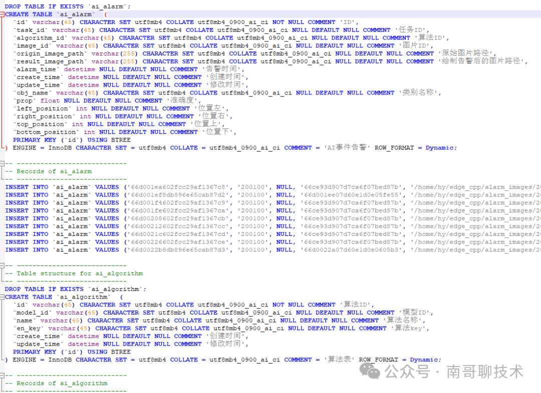Collapse the ai_algorithm CREATE TABLE code block
Image resolution: width=541 pixels, height=393 pixels.
point(3,296)
